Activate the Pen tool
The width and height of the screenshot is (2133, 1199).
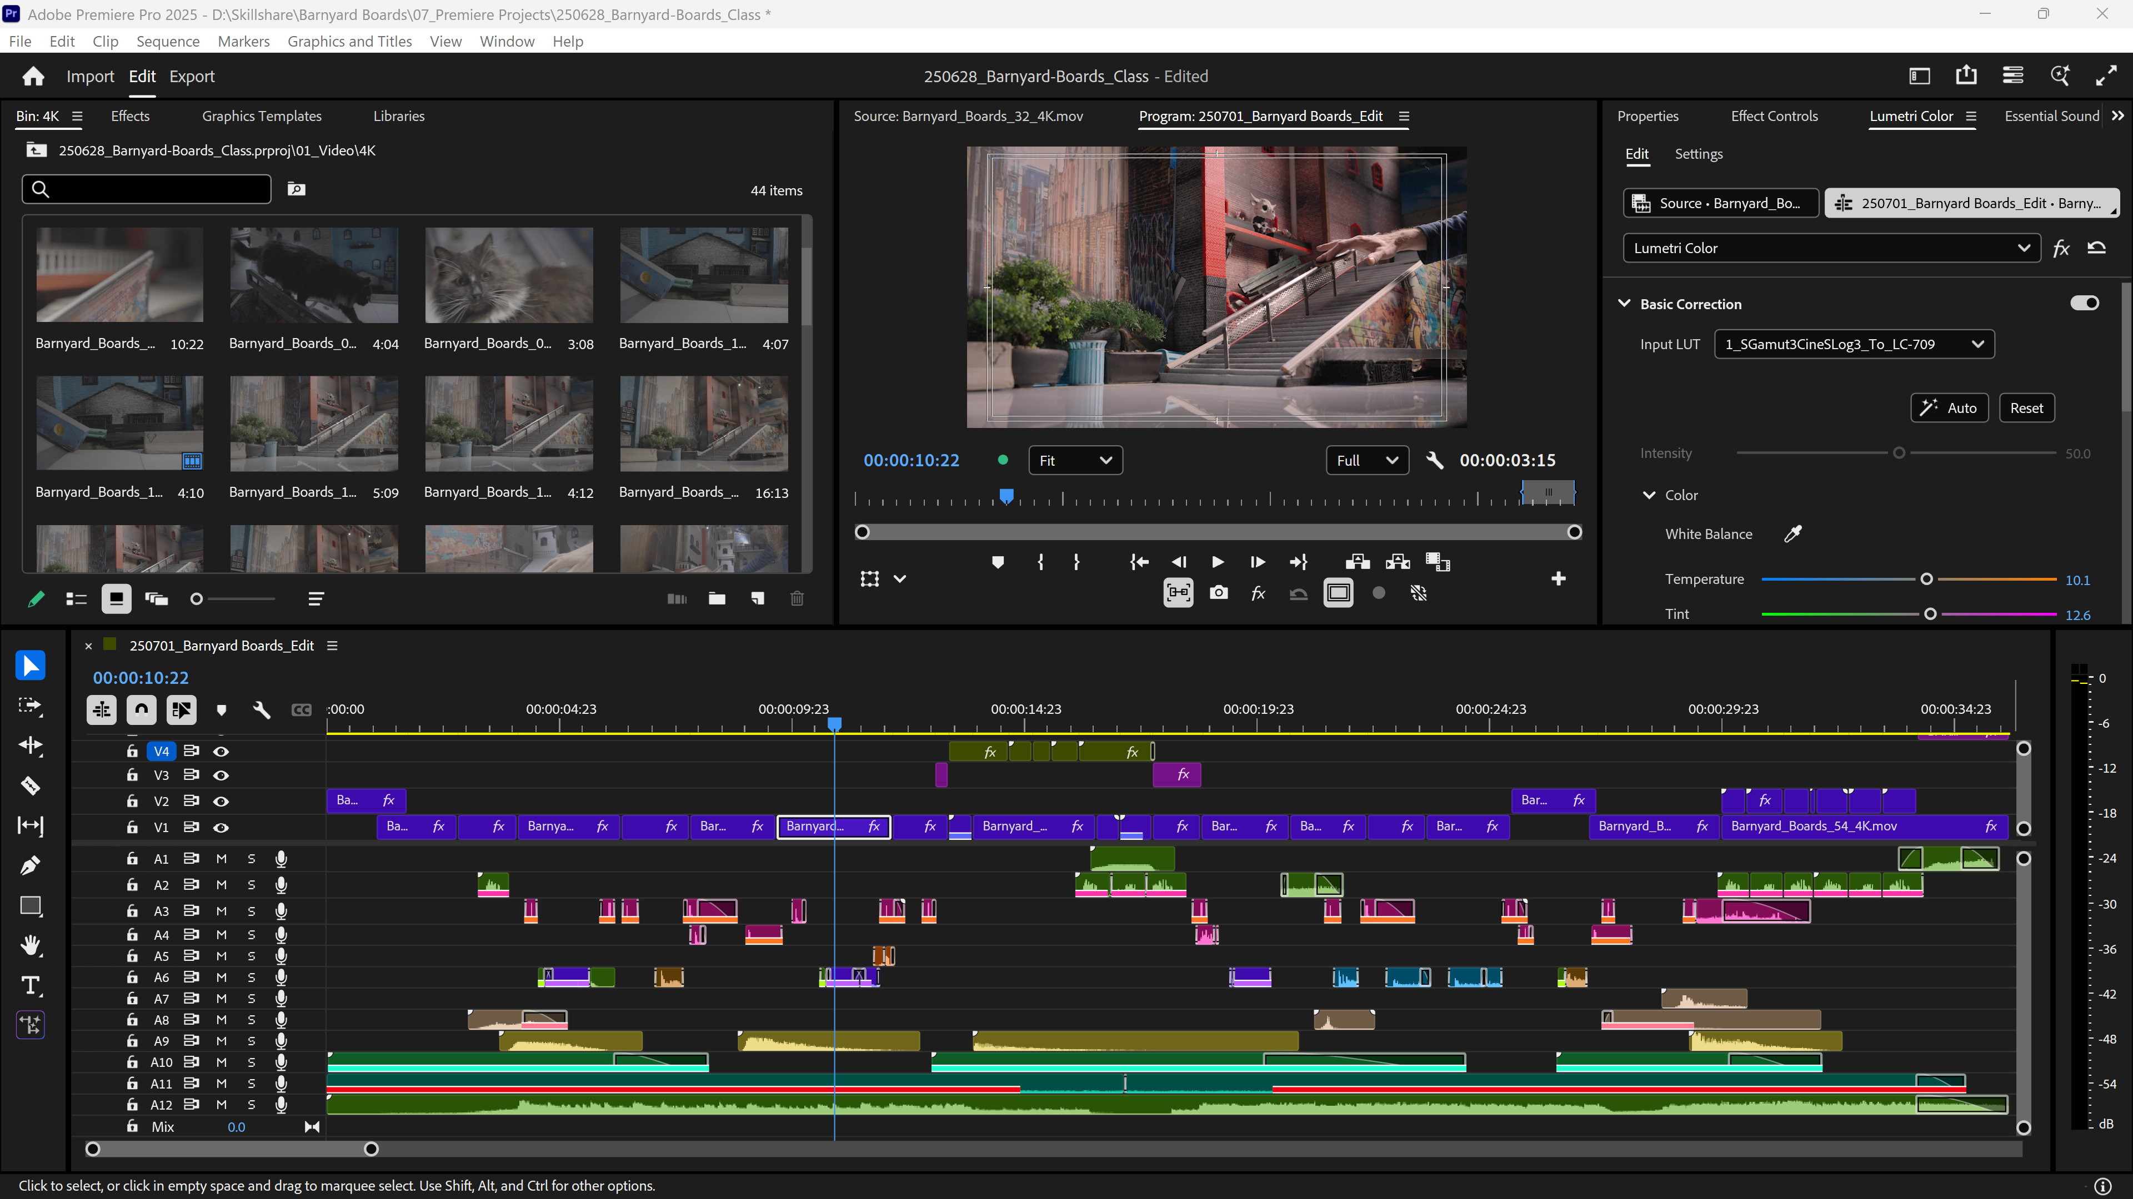pyautogui.click(x=31, y=865)
